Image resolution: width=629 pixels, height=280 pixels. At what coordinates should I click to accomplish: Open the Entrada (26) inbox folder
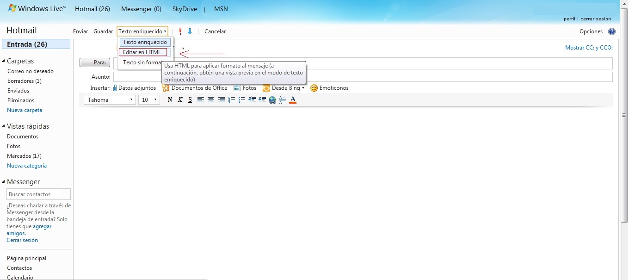coord(36,44)
